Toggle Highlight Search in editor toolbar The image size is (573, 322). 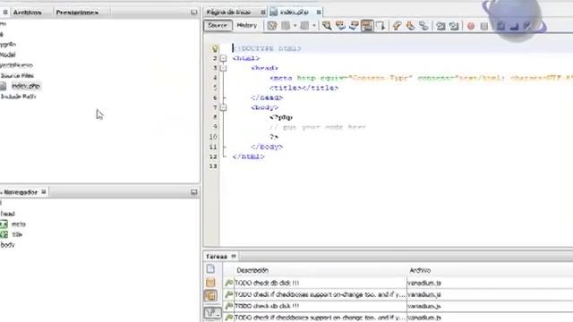pos(367,26)
